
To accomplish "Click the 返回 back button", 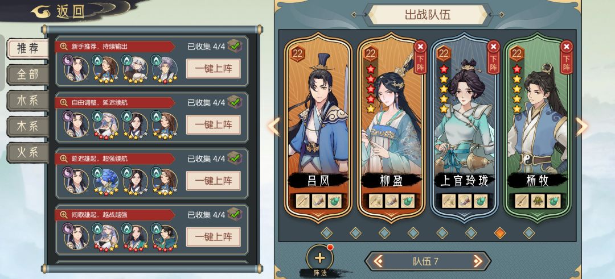I will pyautogui.click(x=60, y=11).
